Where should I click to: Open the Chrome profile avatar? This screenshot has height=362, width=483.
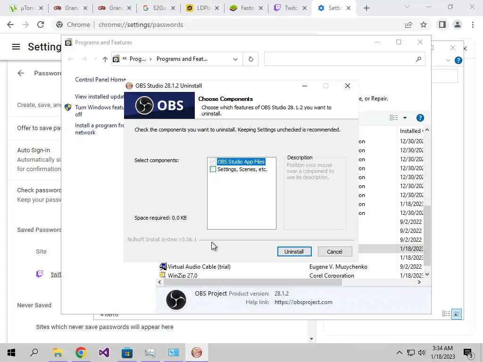(458, 25)
